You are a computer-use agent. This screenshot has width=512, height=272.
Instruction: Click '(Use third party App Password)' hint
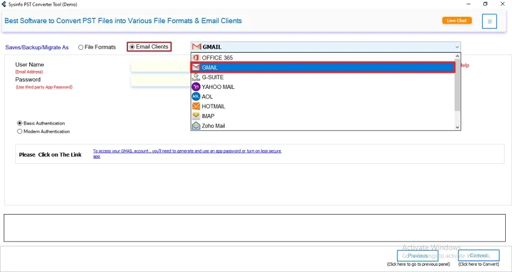44,87
